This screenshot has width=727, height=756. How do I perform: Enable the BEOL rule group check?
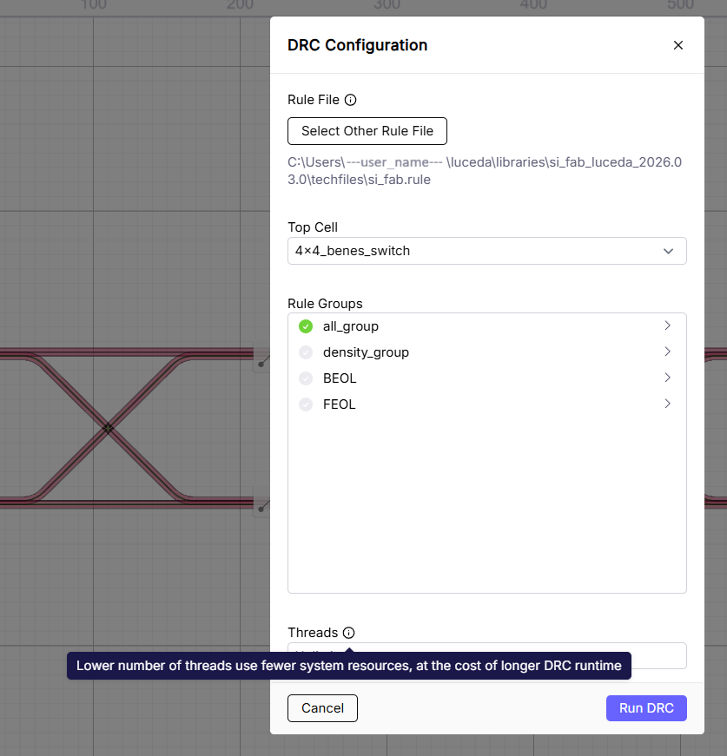click(x=306, y=378)
